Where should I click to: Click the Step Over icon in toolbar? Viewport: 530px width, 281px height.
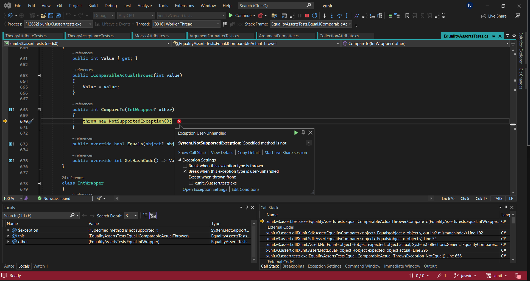coord(339,16)
